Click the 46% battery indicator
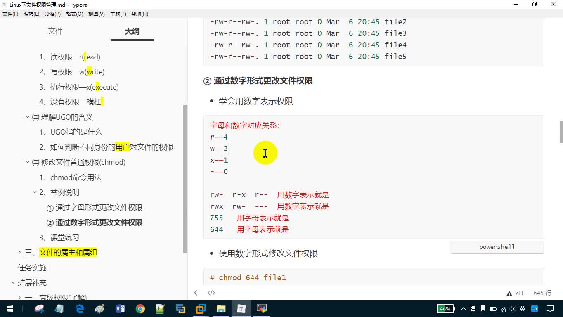The image size is (563, 317). click(x=445, y=309)
